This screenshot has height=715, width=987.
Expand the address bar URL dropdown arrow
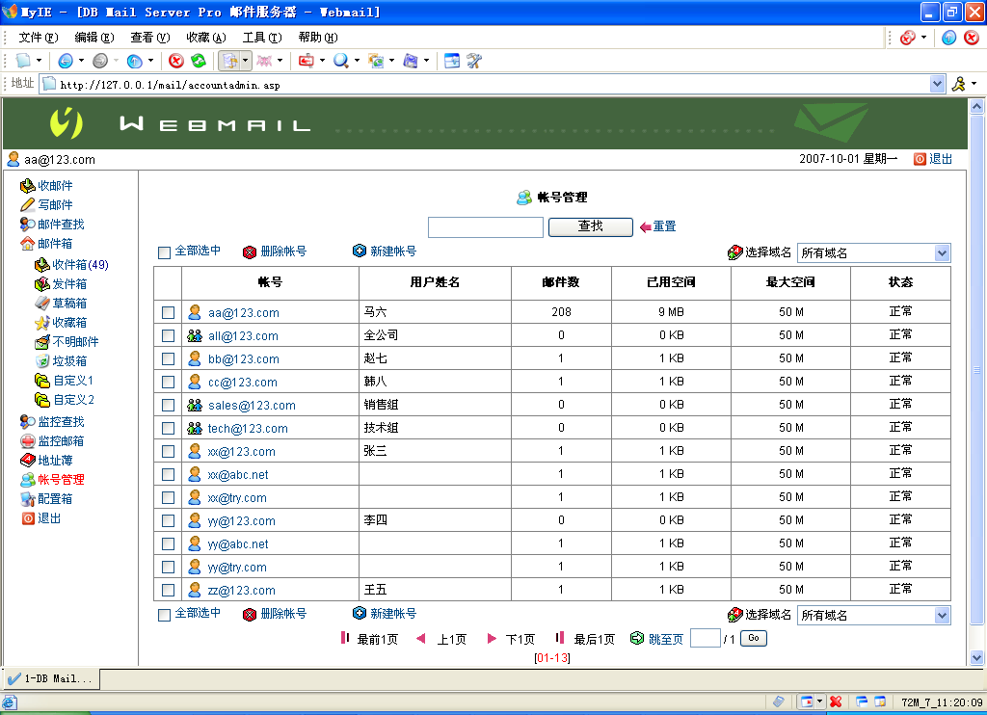coord(937,84)
